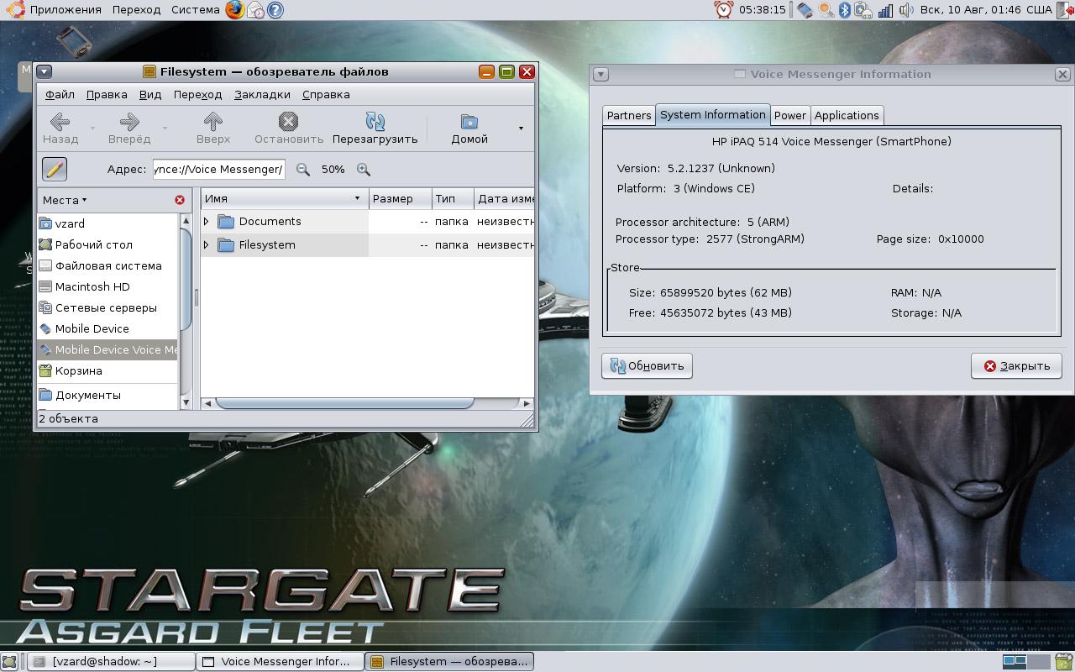The width and height of the screenshot is (1075, 672).
Task: Open help icon in top panel
Action: pyautogui.click(x=275, y=10)
